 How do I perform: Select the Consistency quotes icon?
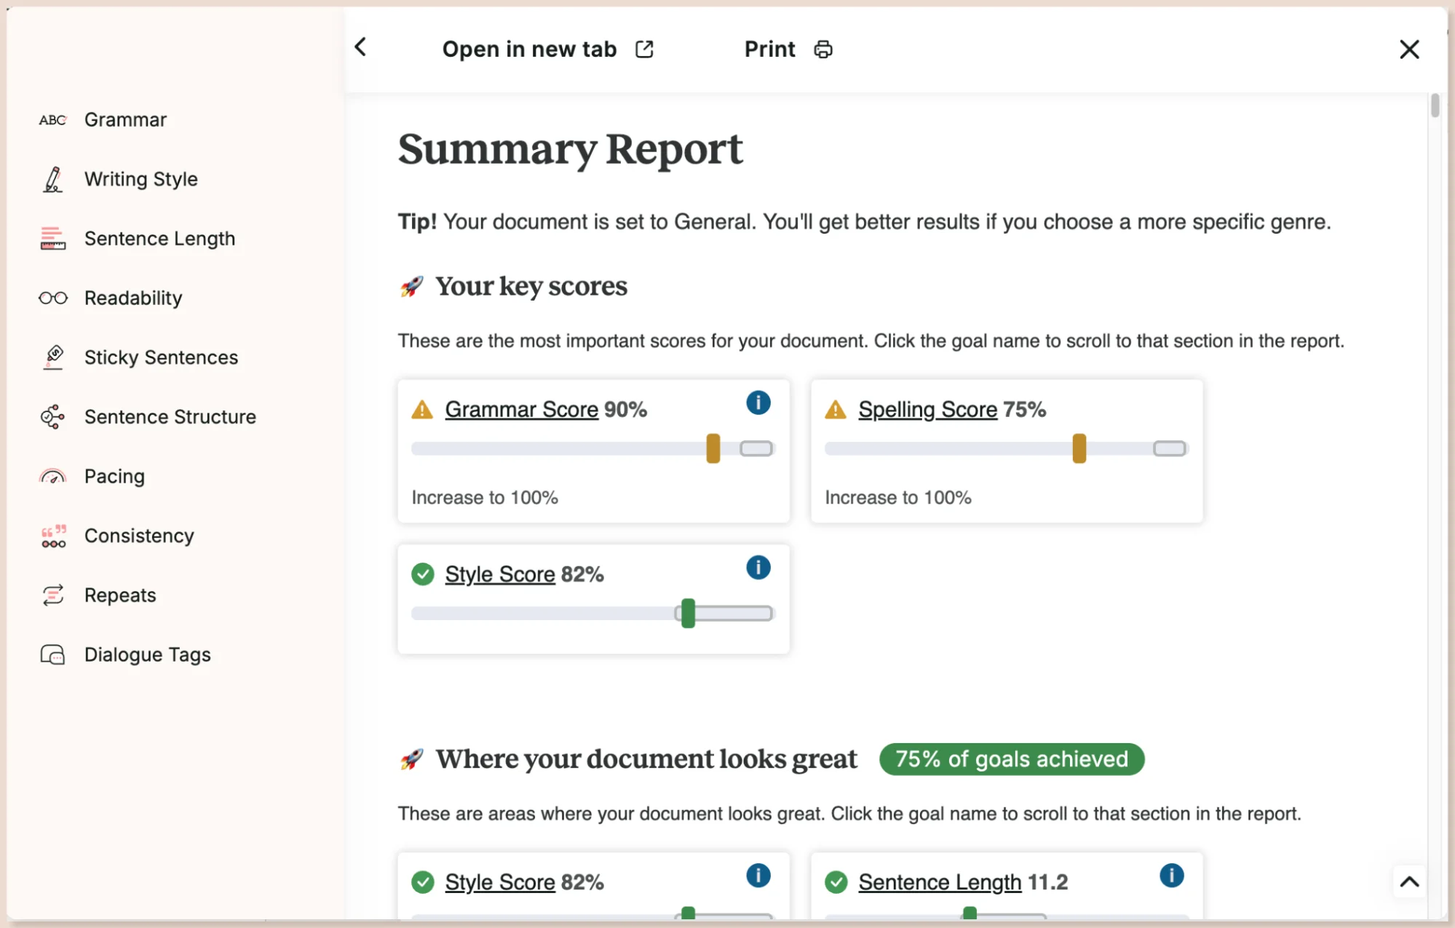click(52, 536)
